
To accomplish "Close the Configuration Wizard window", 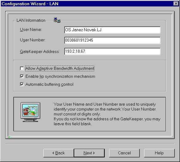I will click(x=176, y=4).
